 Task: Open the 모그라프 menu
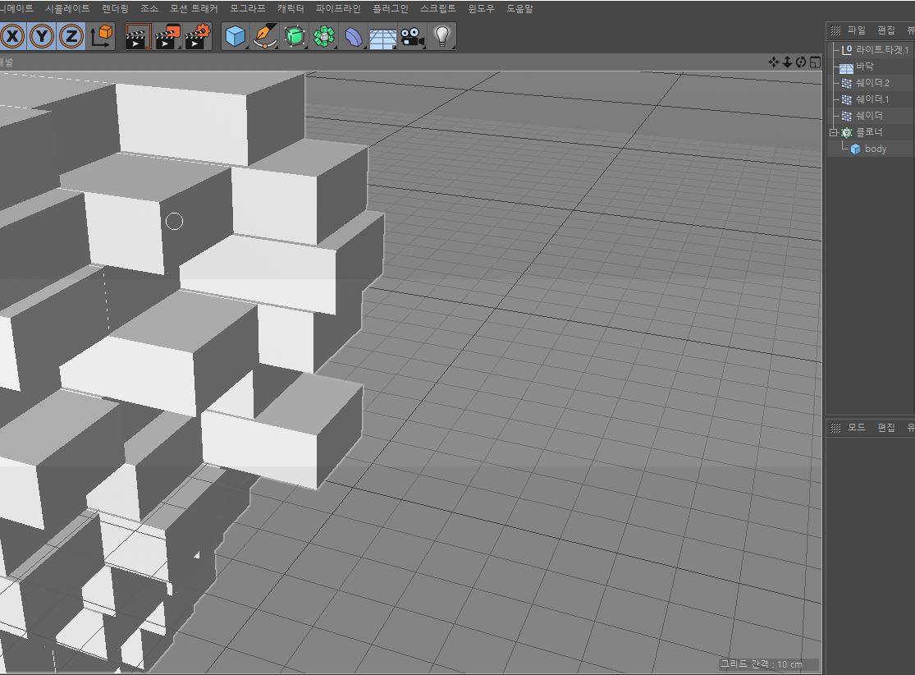click(x=247, y=8)
